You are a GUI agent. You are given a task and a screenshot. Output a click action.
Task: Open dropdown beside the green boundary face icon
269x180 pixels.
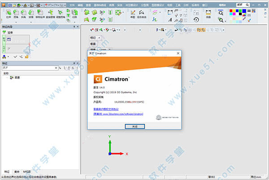[x=123, y=13]
